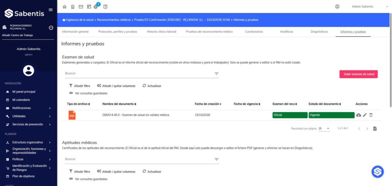This screenshot has width=392, height=186.
Task: Click Reconocimientos médicos breadcrumb
Action: click(114, 20)
